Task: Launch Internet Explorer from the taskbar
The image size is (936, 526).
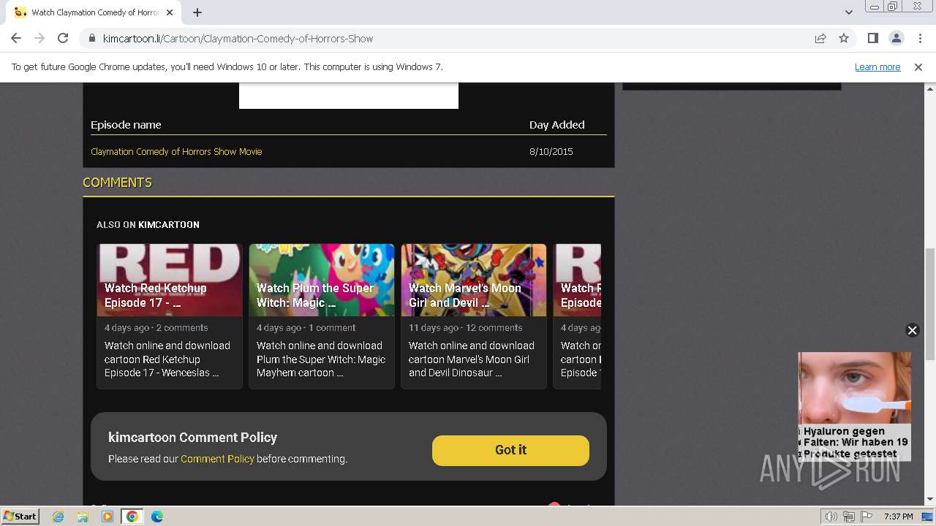Action: pos(58,517)
